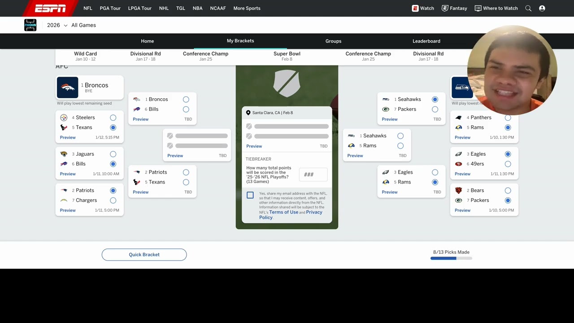Click the Bills logo in Jaguars matchup

(x=64, y=164)
